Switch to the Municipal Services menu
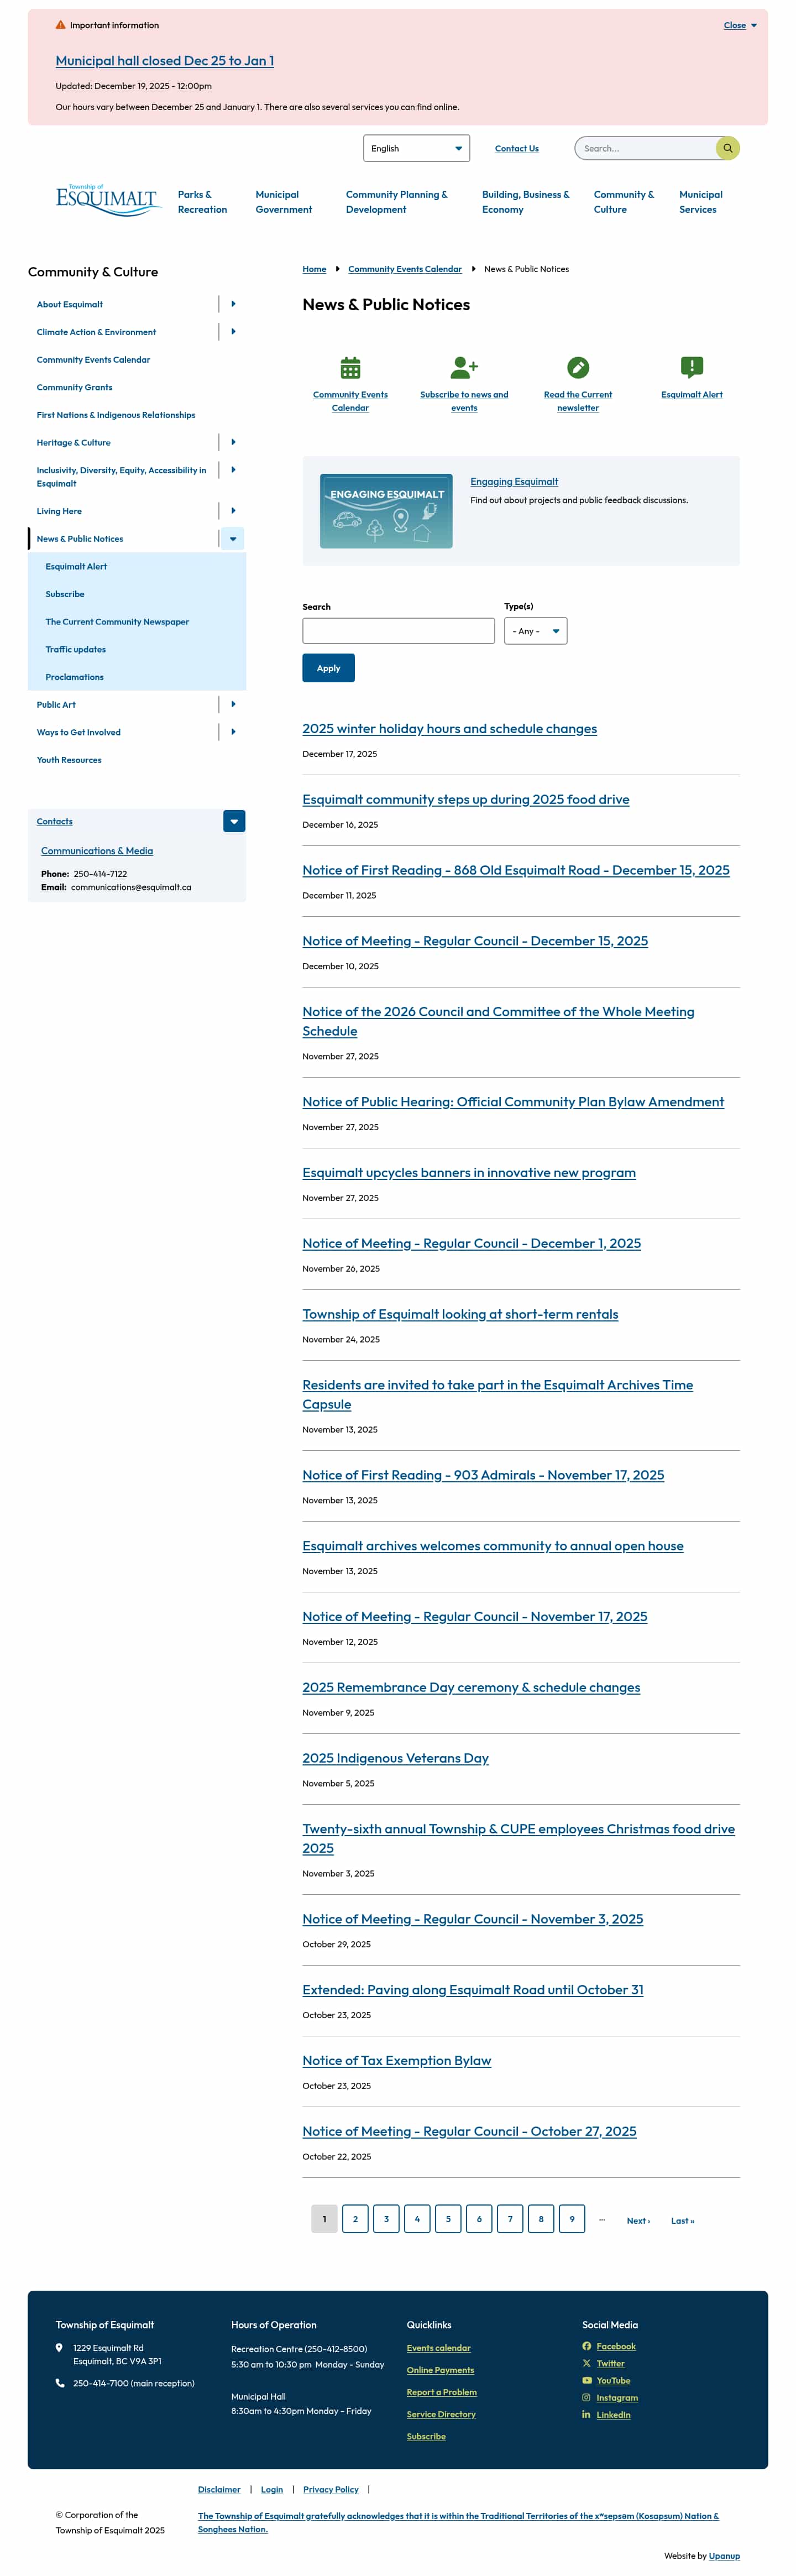Image resolution: width=796 pixels, height=2576 pixels. pyautogui.click(x=701, y=202)
